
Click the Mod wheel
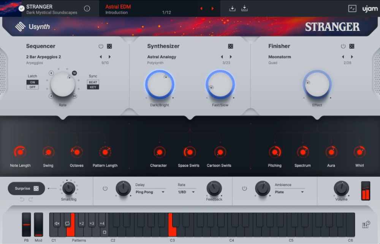pyautogui.click(x=38, y=224)
